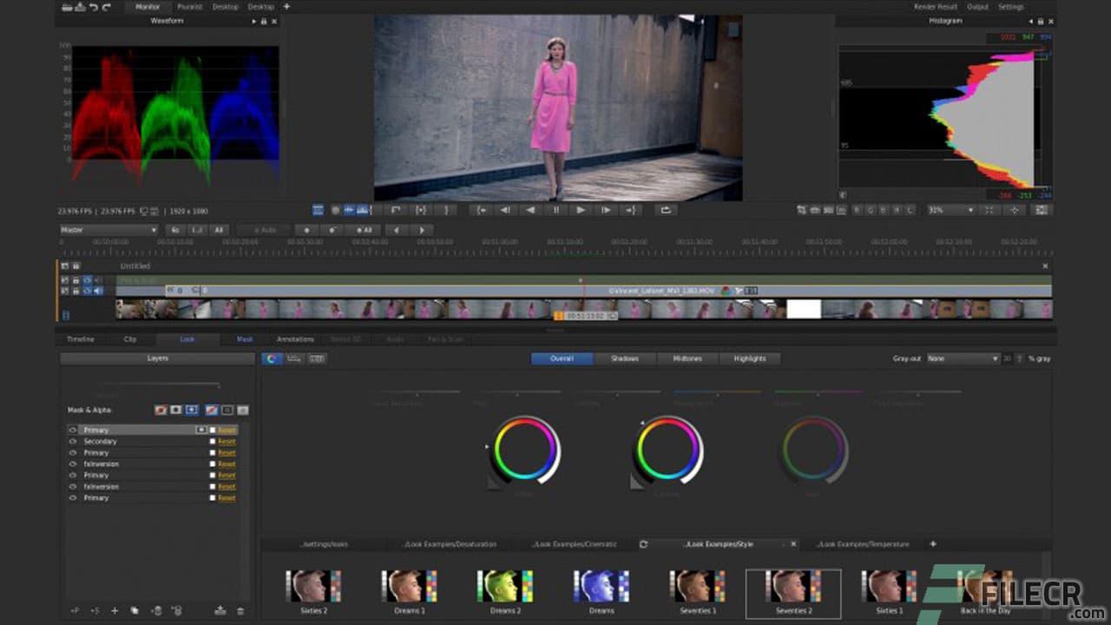The height and width of the screenshot is (625, 1111).
Task: Click the Reset link on the Secondary layer
Action: pyautogui.click(x=226, y=441)
